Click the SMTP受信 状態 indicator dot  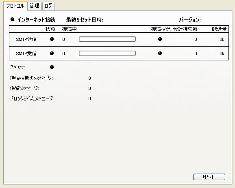(x=52, y=53)
